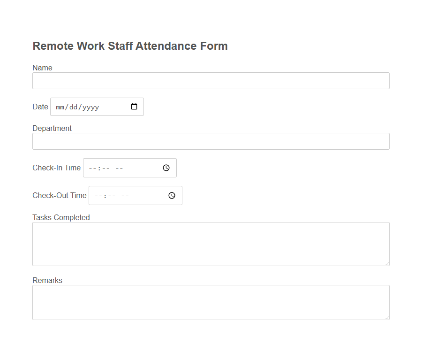Click the Check-In Time label
The height and width of the screenshot is (352, 422).
56,168
